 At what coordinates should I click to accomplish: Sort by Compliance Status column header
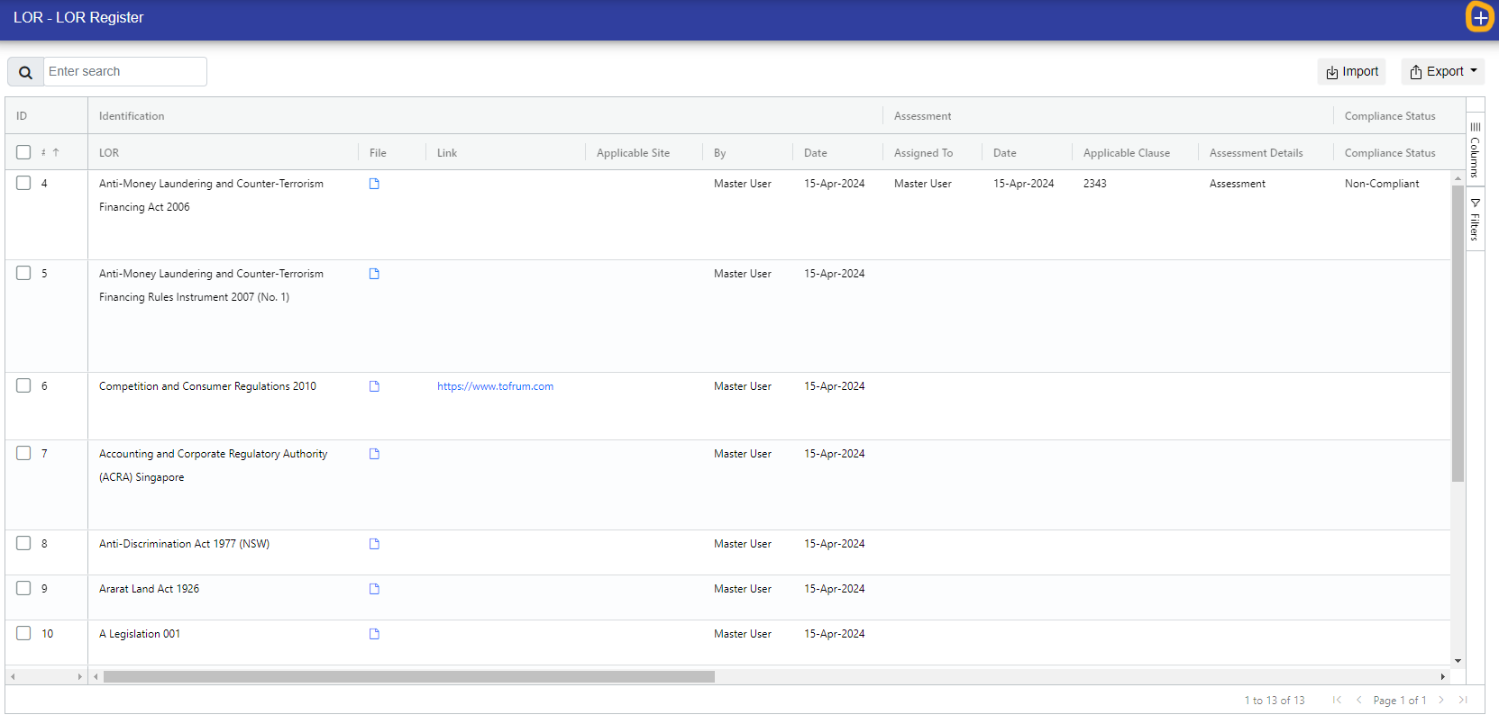1389,153
